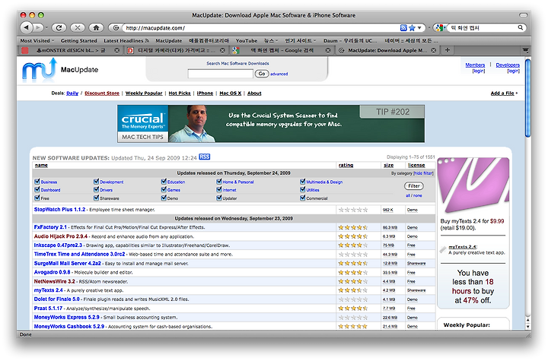Click the Filter button
Viewport: 548px width, 361px height.
(414, 186)
